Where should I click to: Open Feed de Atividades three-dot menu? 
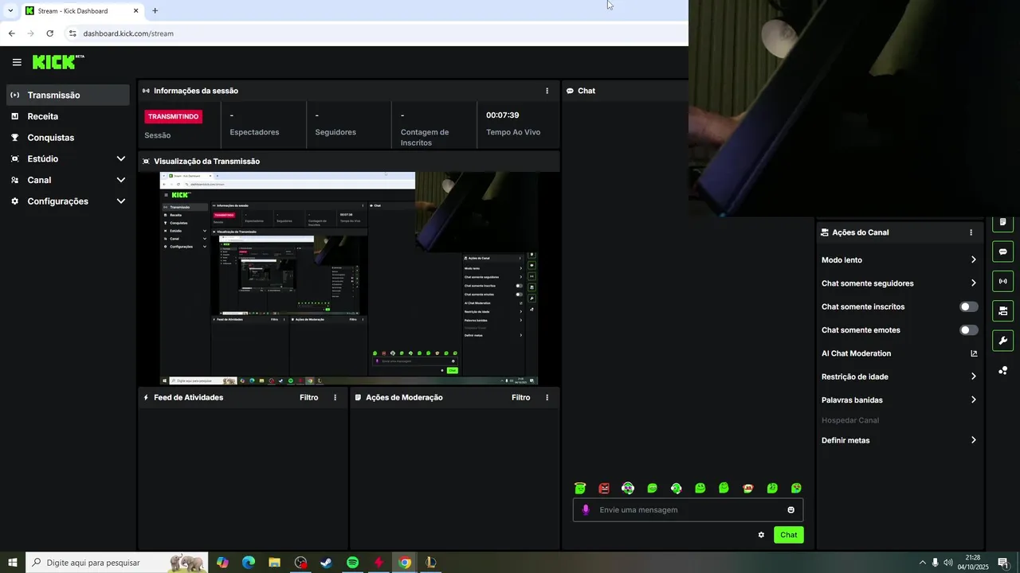[x=335, y=397]
